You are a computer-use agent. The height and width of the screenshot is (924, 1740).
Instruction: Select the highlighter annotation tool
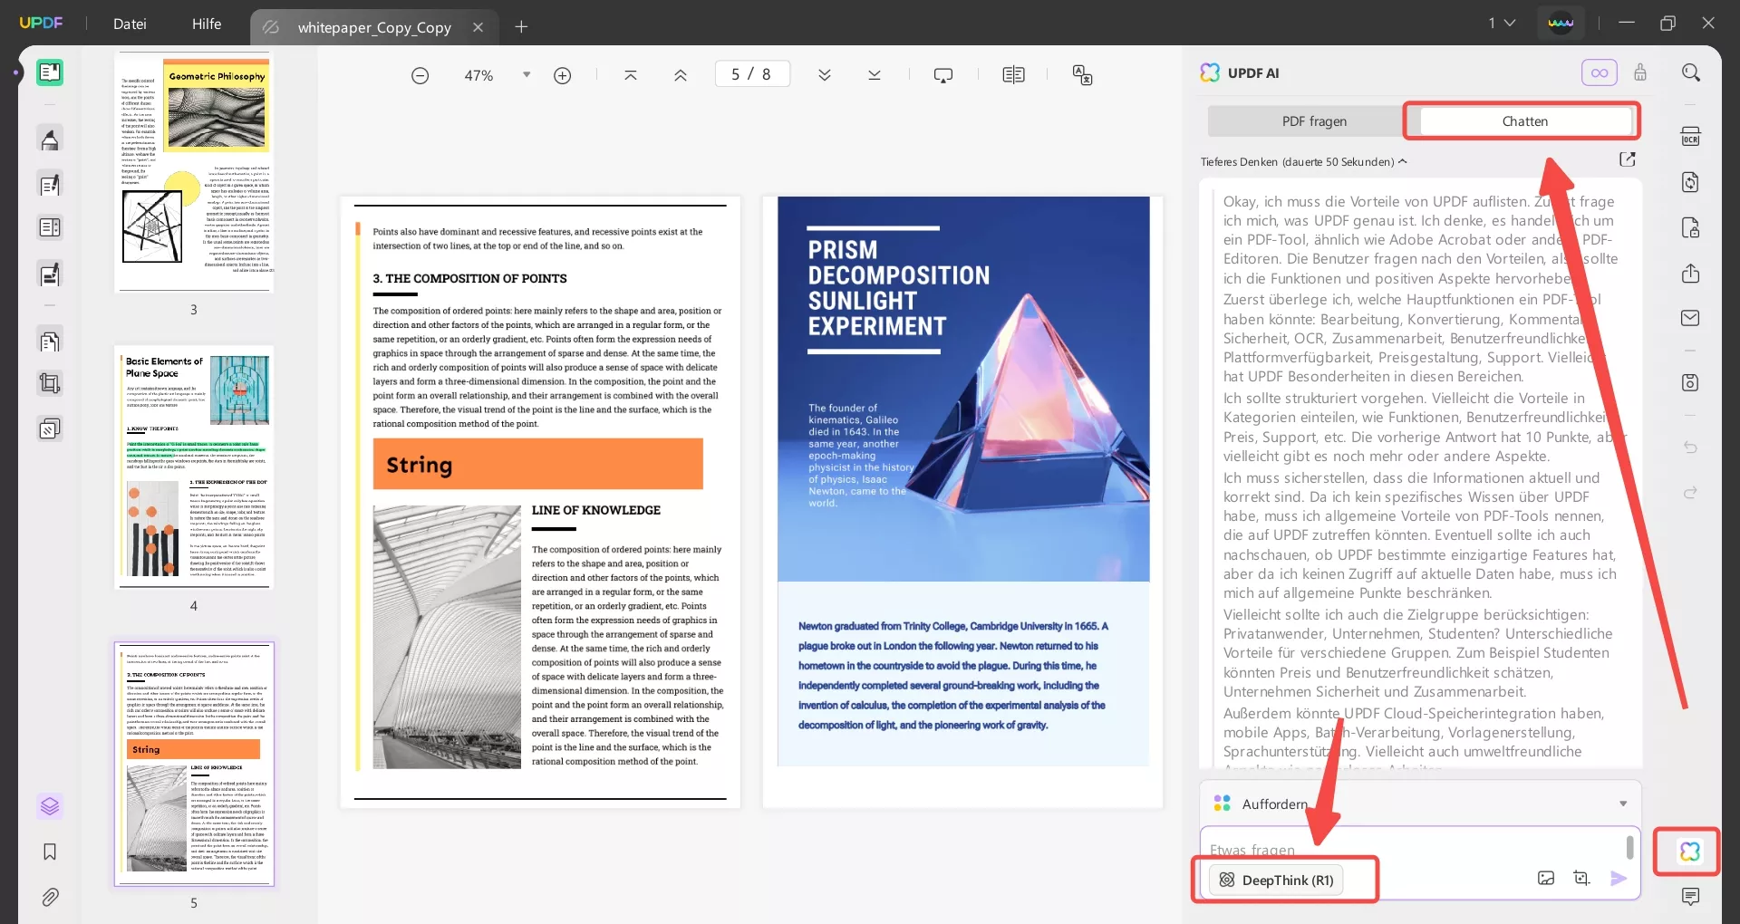50,139
